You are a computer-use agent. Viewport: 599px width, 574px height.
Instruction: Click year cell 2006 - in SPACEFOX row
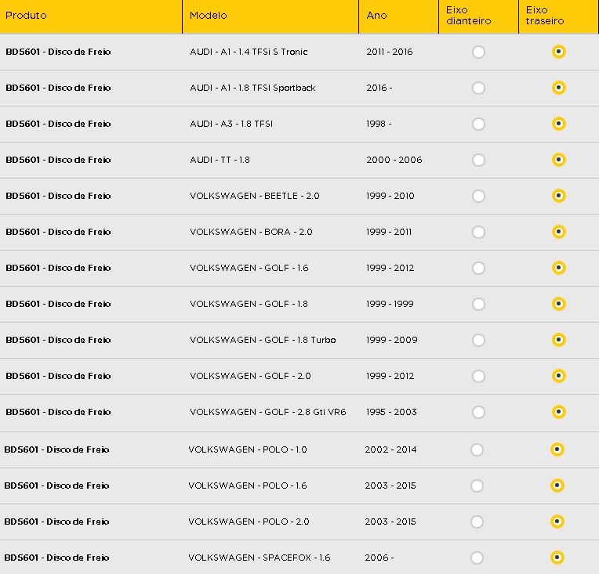coord(379,558)
